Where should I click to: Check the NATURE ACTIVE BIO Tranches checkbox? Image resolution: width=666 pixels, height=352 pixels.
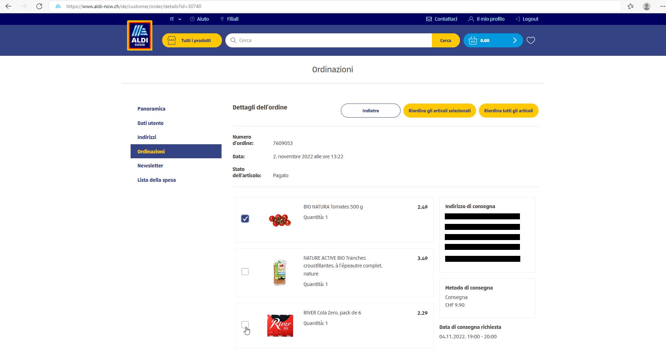tap(245, 272)
